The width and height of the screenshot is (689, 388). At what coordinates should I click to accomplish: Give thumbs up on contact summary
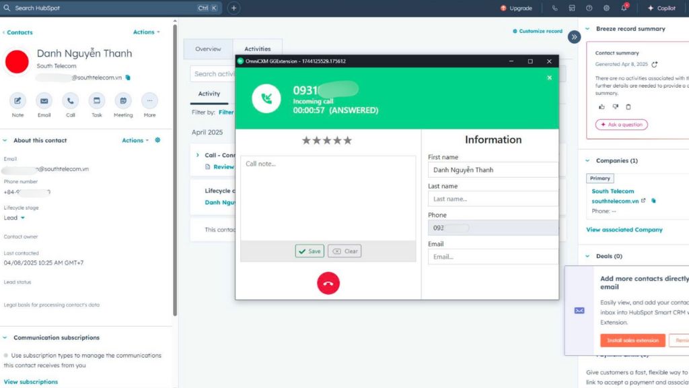(602, 107)
